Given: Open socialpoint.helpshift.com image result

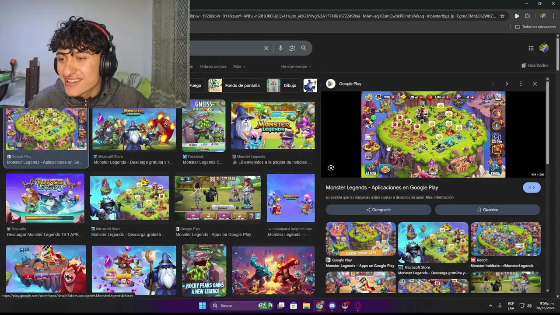Looking at the screenshot, I should pyautogui.click(x=290, y=198).
